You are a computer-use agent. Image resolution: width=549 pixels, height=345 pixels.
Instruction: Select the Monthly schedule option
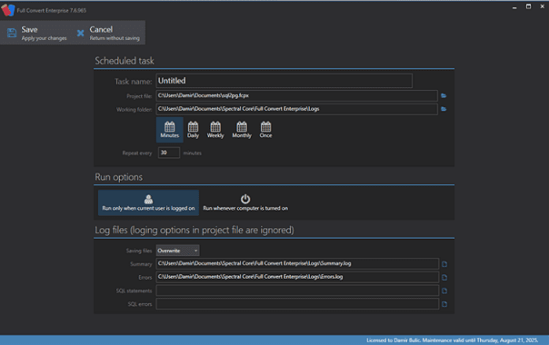tap(242, 130)
